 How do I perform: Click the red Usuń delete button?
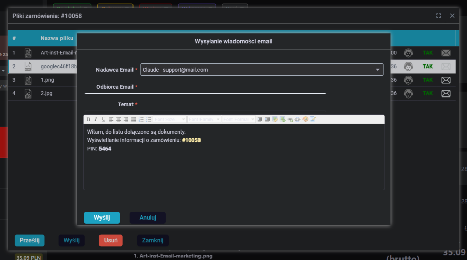point(111,240)
